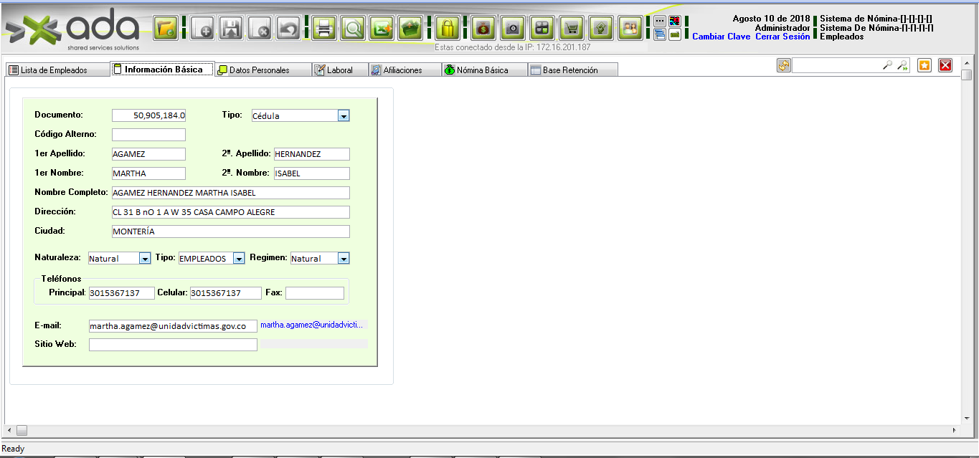Click the Código Alterno input field
The height and width of the screenshot is (458, 979).
tap(148, 135)
